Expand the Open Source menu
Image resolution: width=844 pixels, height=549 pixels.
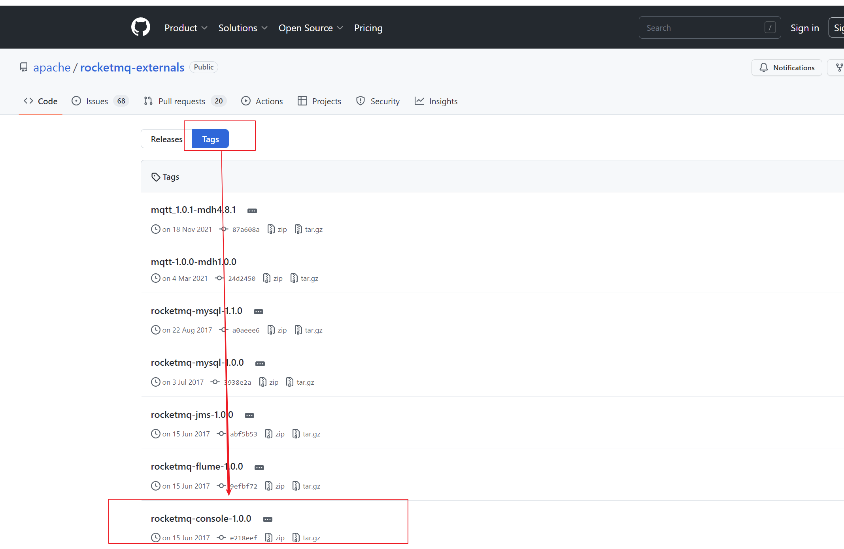[311, 28]
